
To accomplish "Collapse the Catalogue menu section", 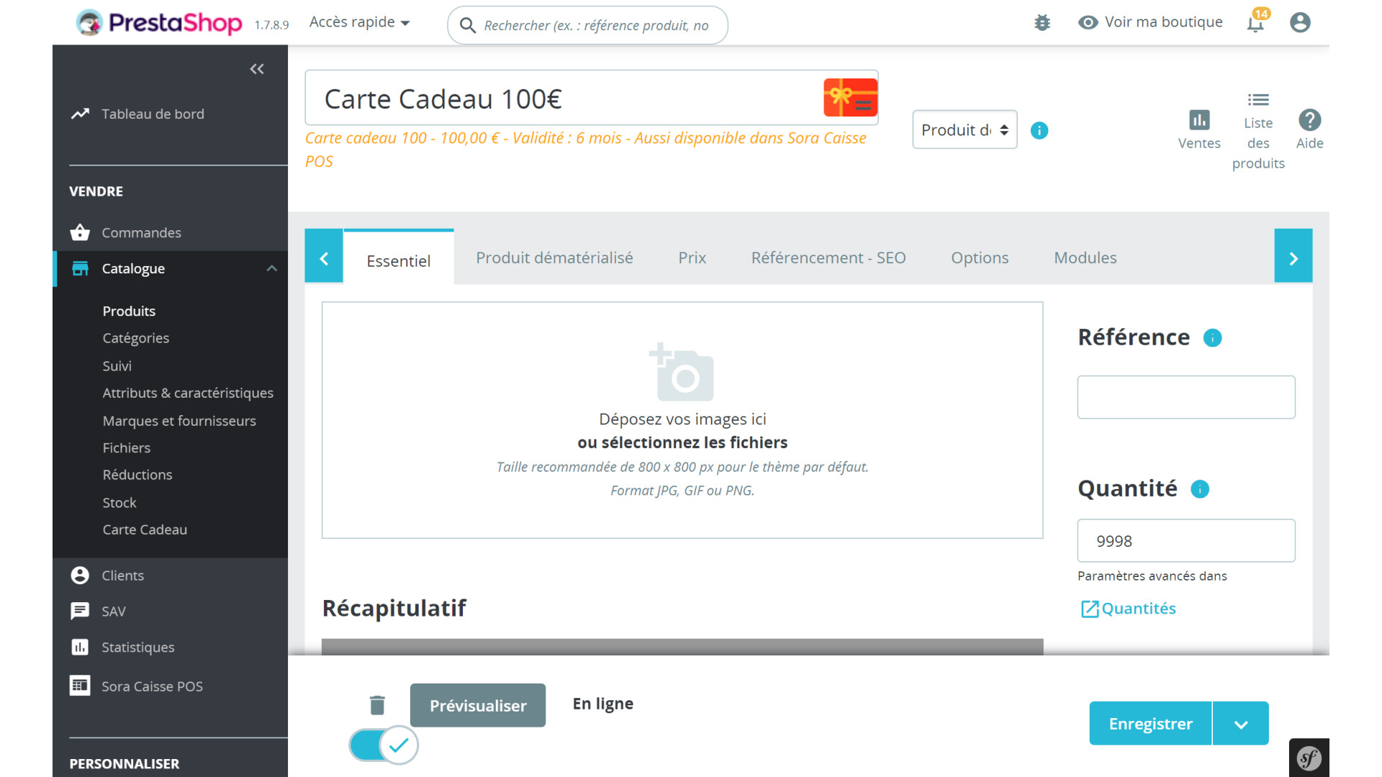I will pyautogui.click(x=271, y=268).
